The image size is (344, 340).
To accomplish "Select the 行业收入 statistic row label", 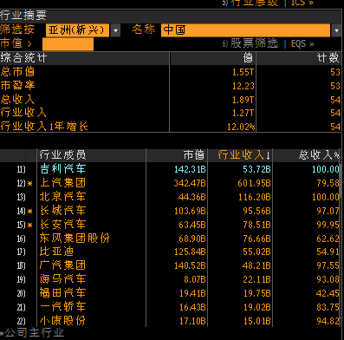I will [x=23, y=113].
